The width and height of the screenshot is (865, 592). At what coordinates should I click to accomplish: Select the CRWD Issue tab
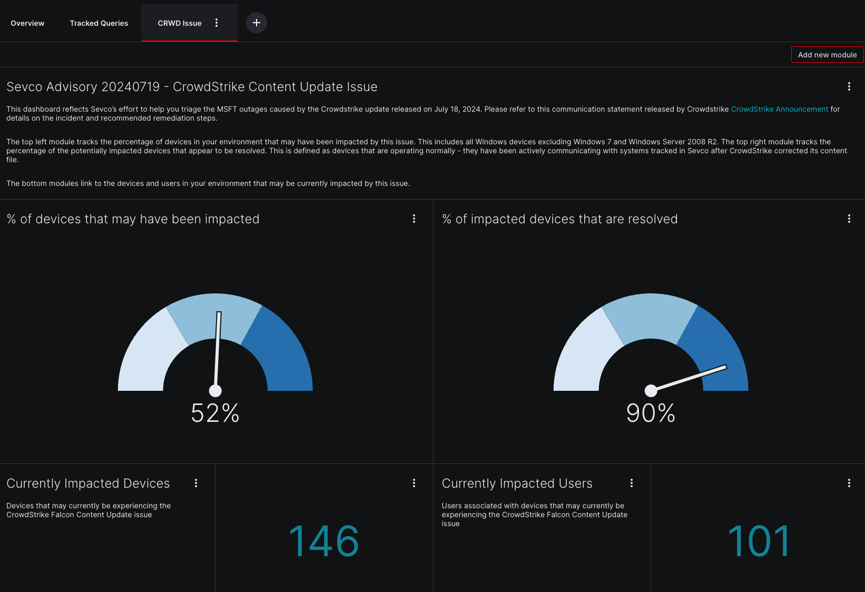click(179, 23)
